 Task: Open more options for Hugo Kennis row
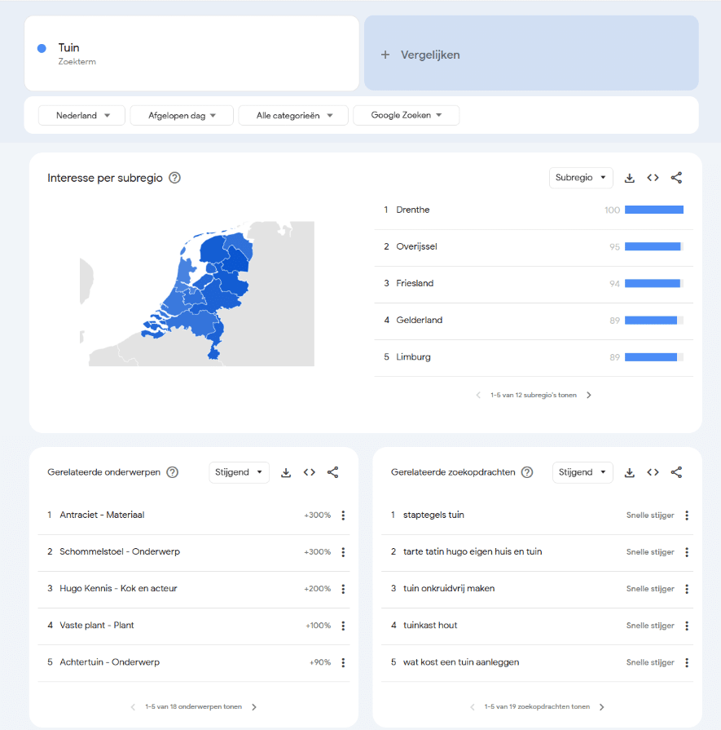343,589
